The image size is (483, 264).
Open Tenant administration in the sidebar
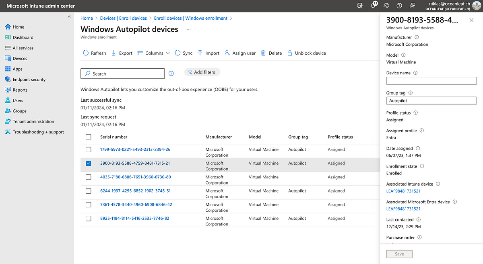click(29, 121)
